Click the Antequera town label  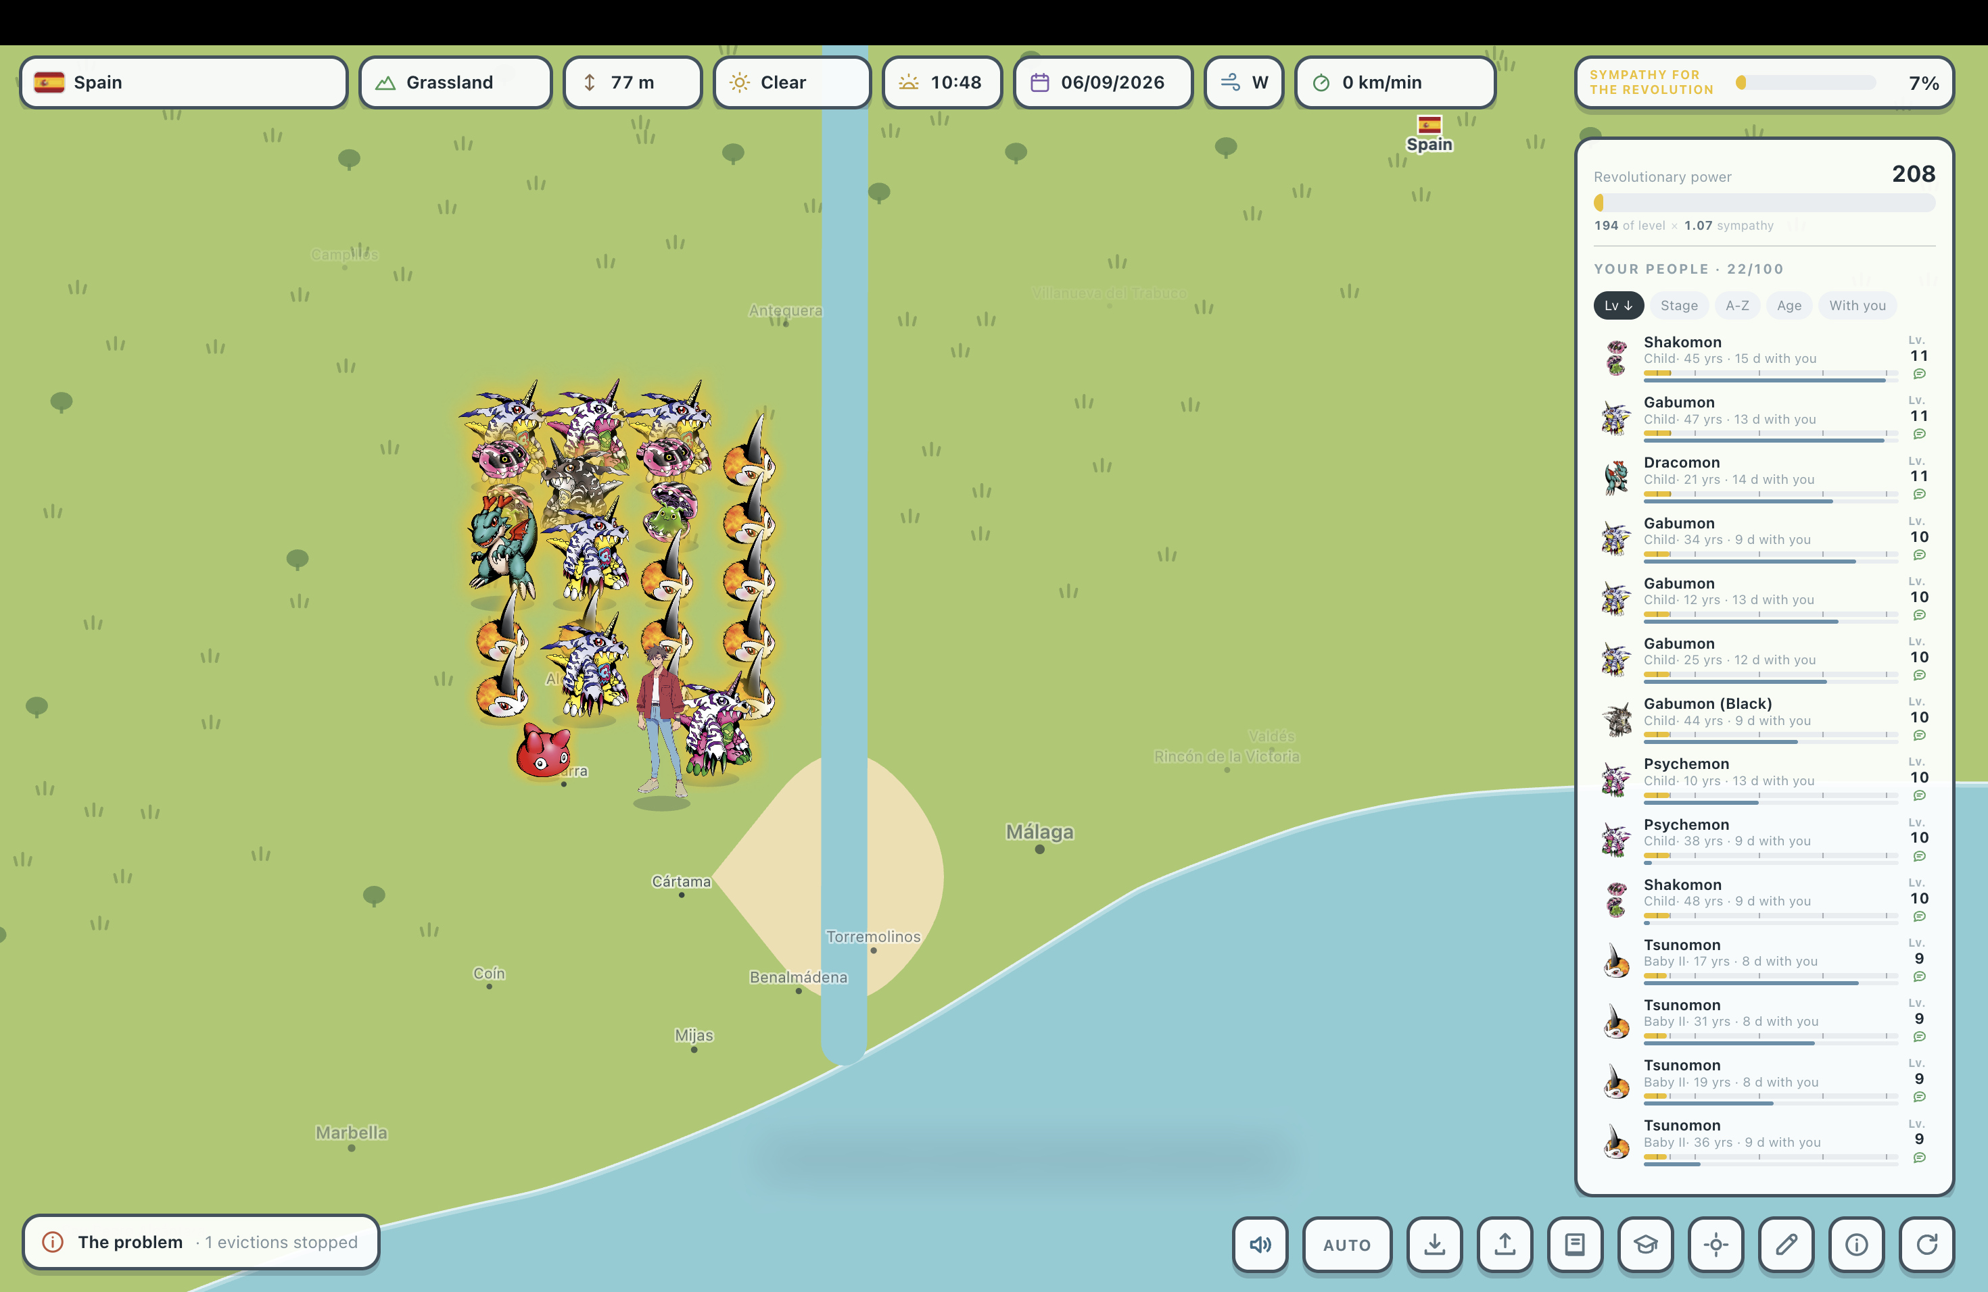click(785, 310)
